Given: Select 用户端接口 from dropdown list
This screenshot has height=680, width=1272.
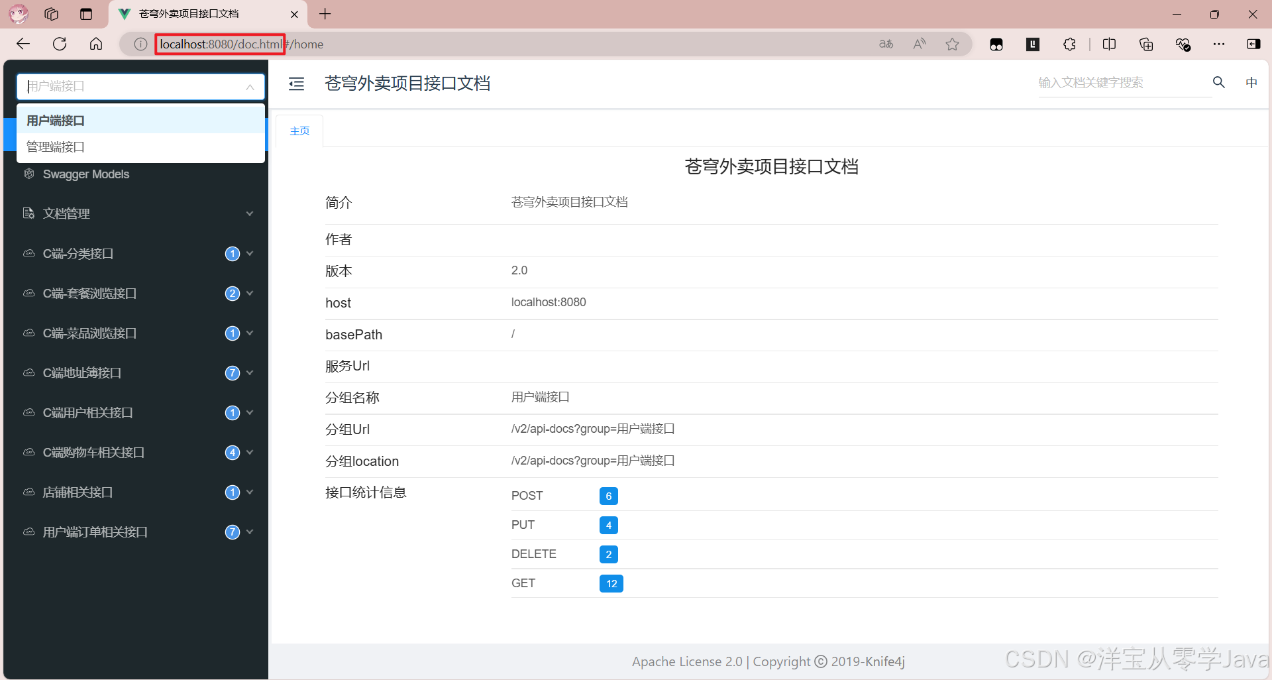Looking at the screenshot, I should coord(140,120).
